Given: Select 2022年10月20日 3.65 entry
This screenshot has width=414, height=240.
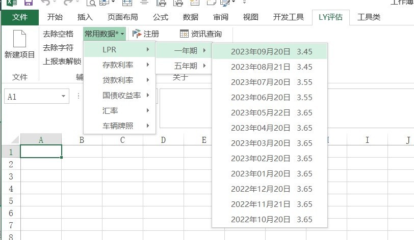Looking at the screenshot, I should tap(270, 220).
